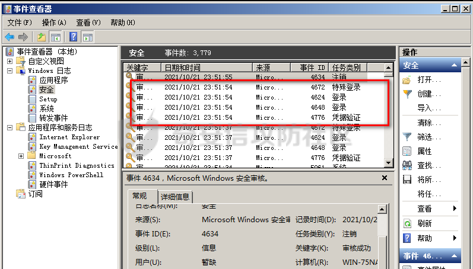Image resolution: width=473 pixels, height=269 pixels.
Task: Select event 4634 注销 at 23:51:55
Action: pyautogui.click(x=254, y=77)
